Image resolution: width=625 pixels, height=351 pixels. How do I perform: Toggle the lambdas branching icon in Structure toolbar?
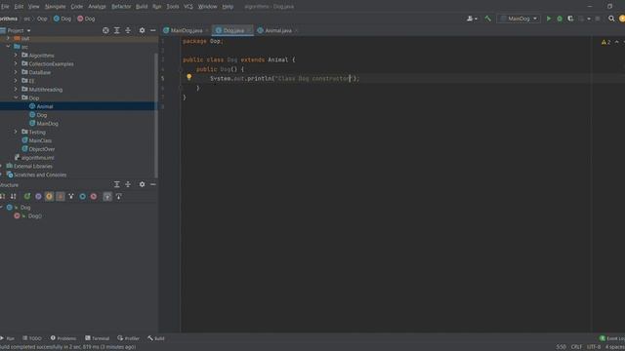tap(71, 196)
